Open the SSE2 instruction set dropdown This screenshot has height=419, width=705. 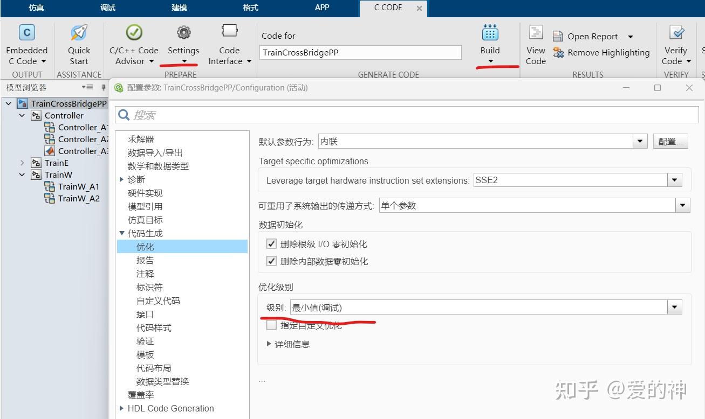click(674, 180)
